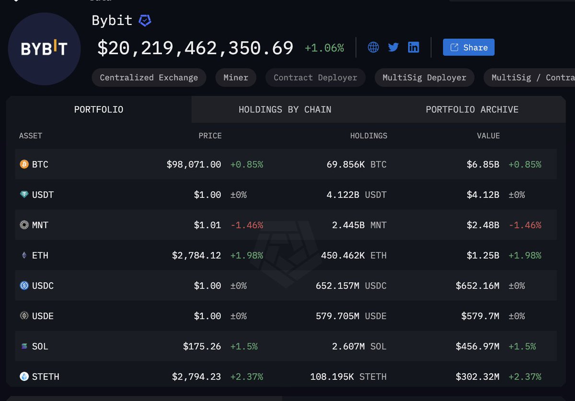
Task: Click STETH price $2,794.23
Action: click(197, 377)
